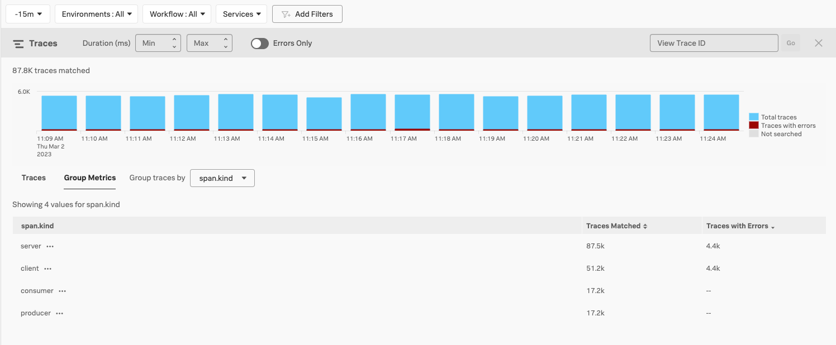Open options menu for producer row
836x345 pixels.
coord(60,313)
